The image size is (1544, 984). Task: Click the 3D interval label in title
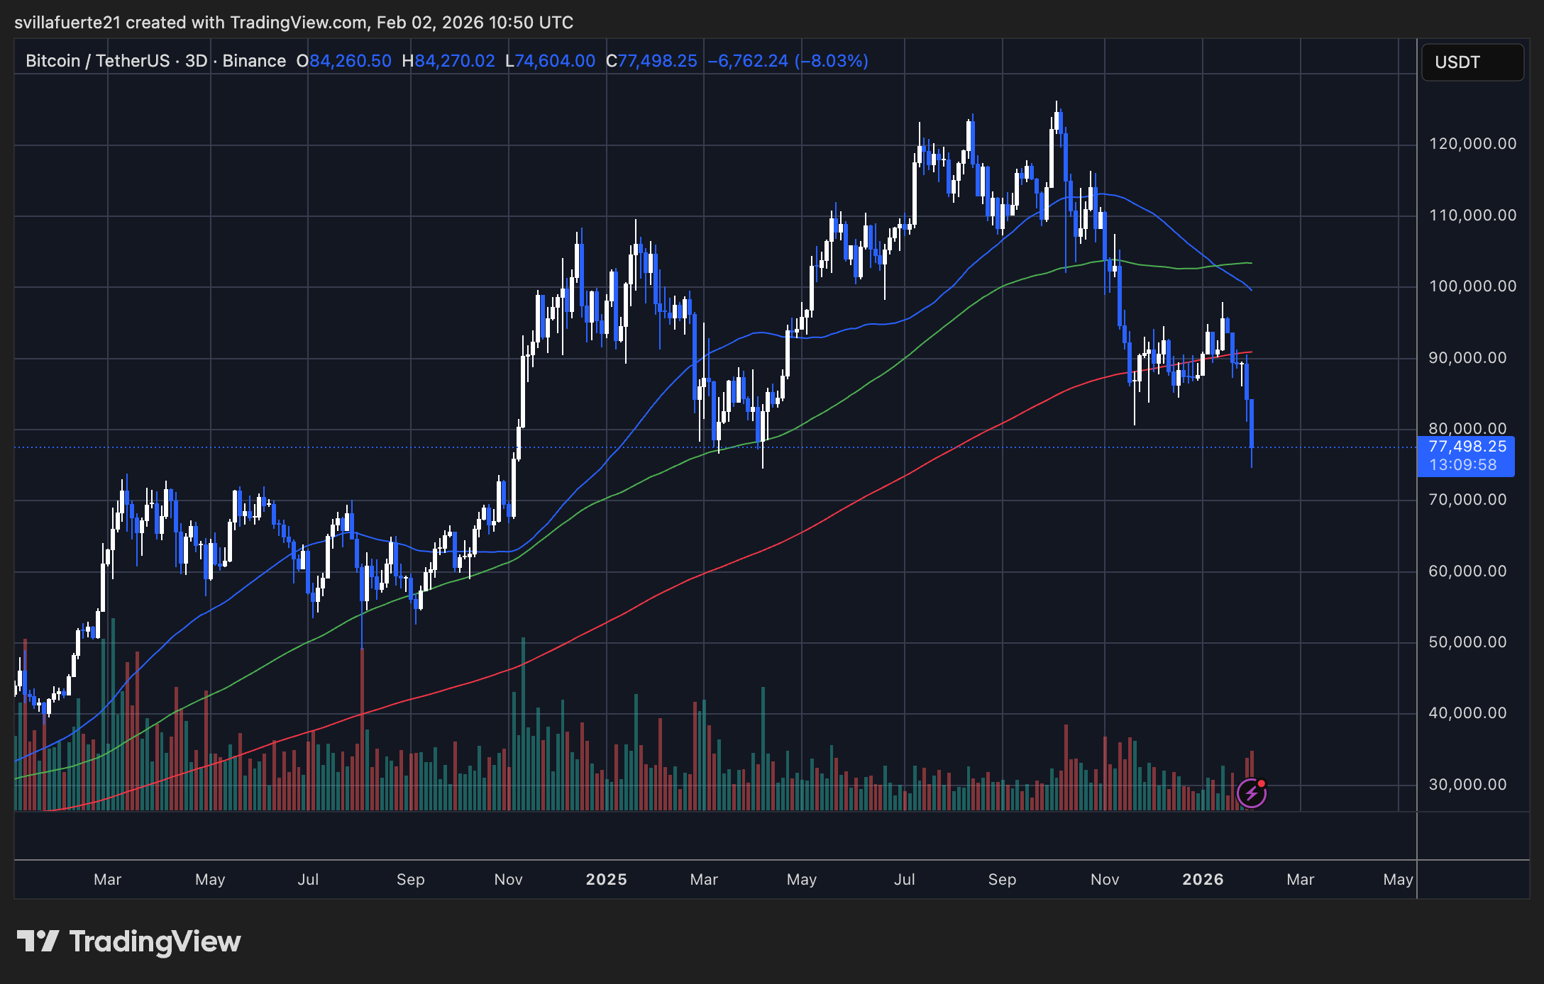pos(196,61)
